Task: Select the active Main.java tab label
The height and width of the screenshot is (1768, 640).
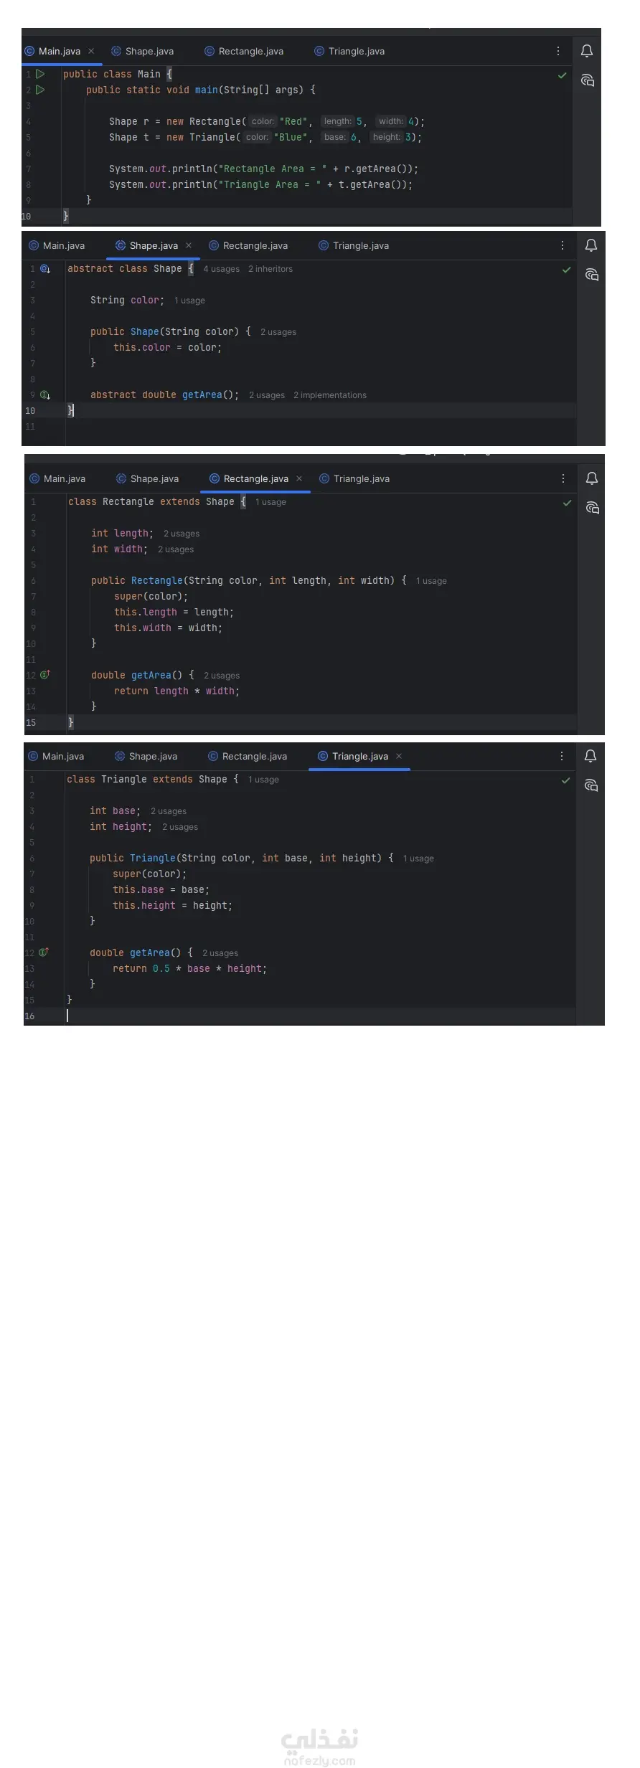Action: tap(60, 51)
